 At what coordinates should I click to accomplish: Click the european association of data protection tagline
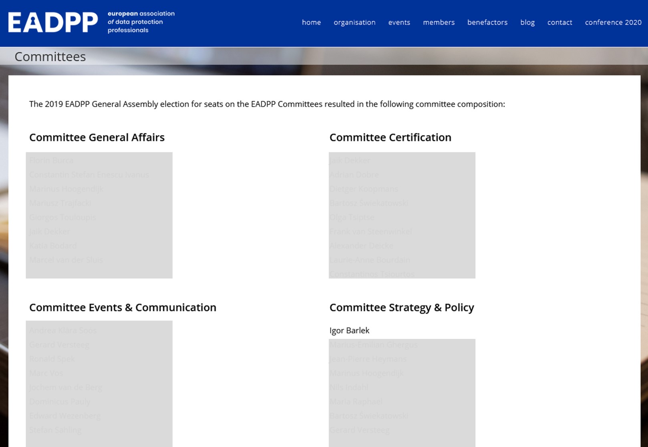[141, 22]
